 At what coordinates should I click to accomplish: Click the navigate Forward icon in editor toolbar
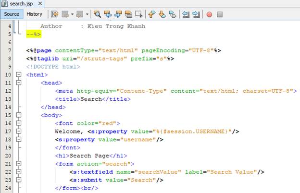pos(80,14)
